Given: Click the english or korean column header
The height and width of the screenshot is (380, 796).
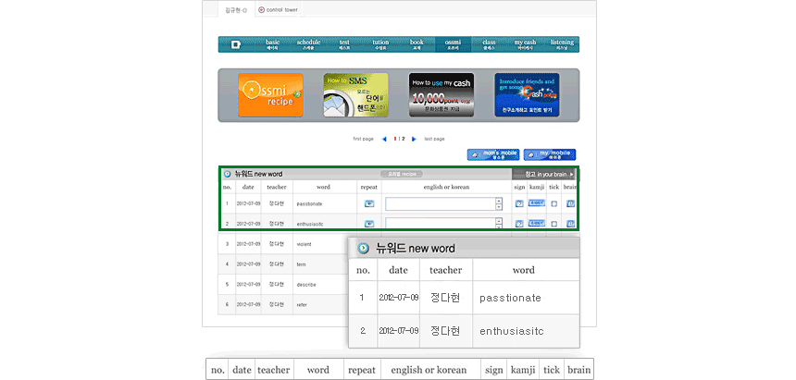Looking at the screenshot, I should 446,187.
